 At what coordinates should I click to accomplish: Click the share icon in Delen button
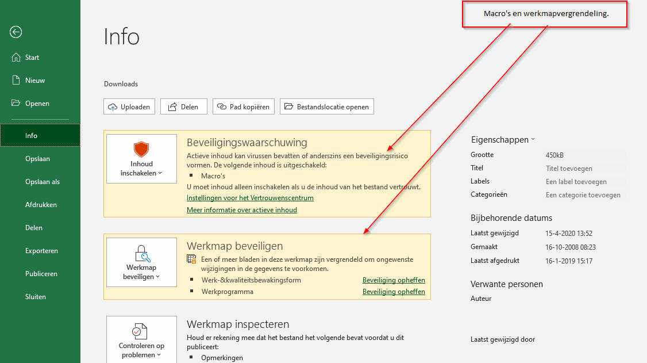172,107
